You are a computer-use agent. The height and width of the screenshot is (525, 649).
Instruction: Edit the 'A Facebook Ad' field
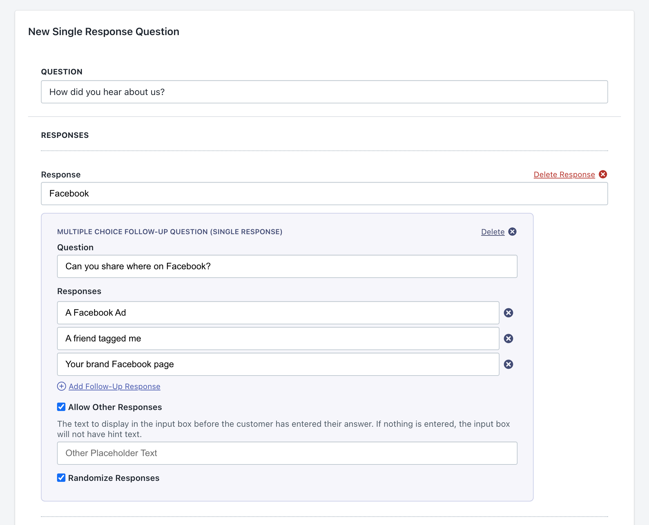(x=278, y=313)
